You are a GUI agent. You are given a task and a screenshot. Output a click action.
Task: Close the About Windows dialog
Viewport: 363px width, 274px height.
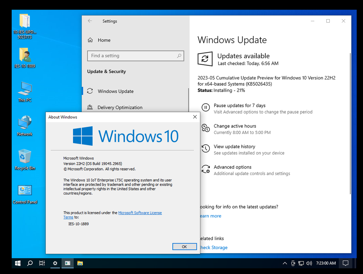195,117
